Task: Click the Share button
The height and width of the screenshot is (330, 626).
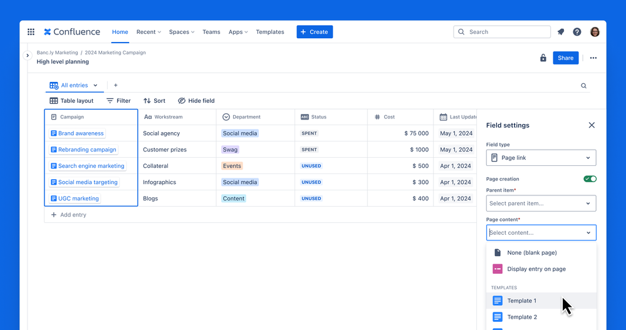Action: (x=566, y=58)
